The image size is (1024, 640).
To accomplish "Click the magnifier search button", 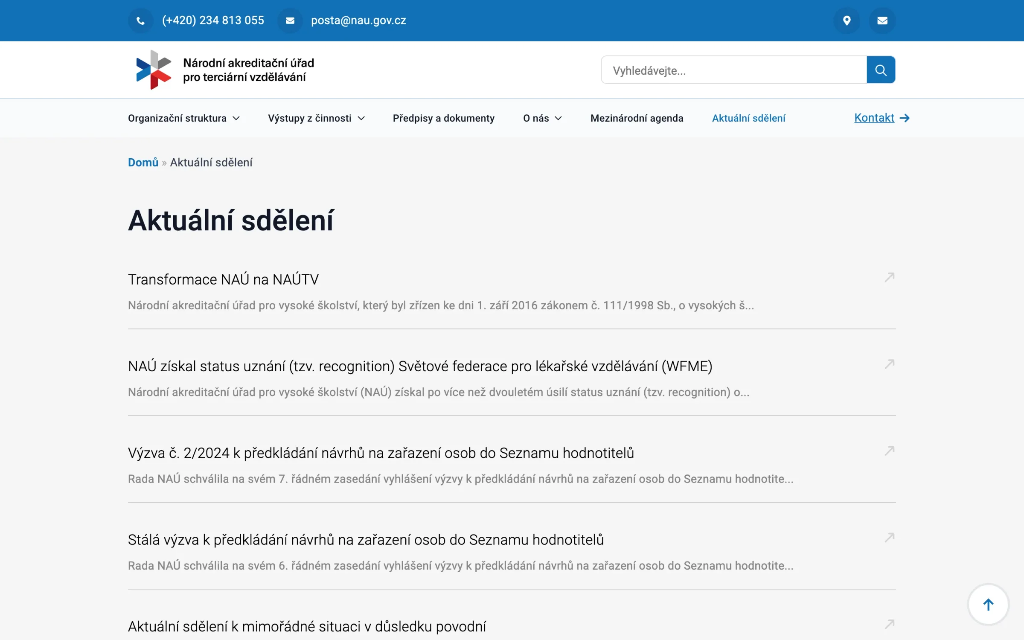I will click(881, 70).
